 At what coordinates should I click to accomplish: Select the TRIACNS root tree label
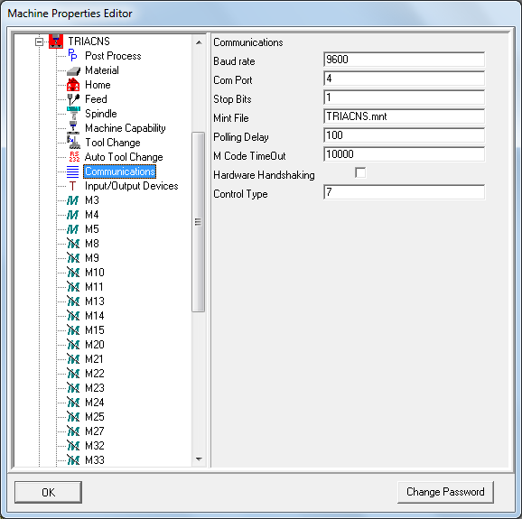tap(89, 42)
